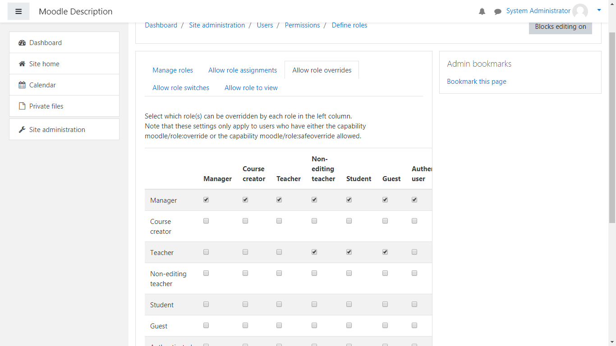Click the Bookmark this page link
616x346 pixels.
pyautogui.click(x=477, y=82)
